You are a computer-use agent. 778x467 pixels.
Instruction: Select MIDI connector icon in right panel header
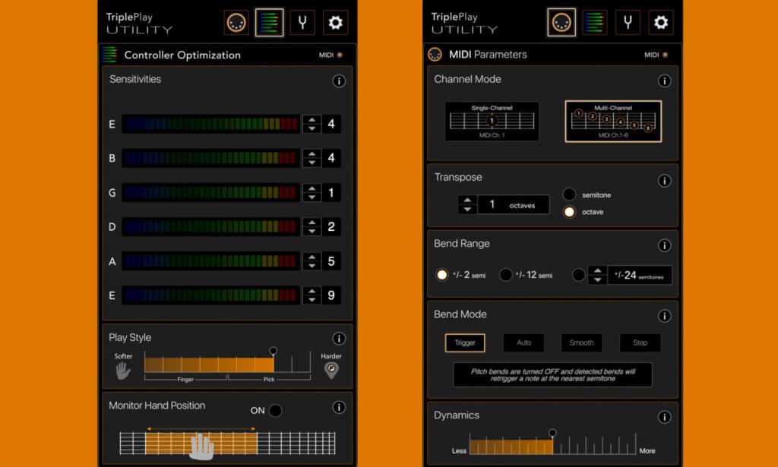561,22
